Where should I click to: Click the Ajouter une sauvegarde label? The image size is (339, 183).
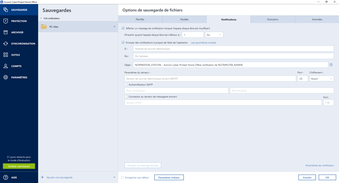59,177
